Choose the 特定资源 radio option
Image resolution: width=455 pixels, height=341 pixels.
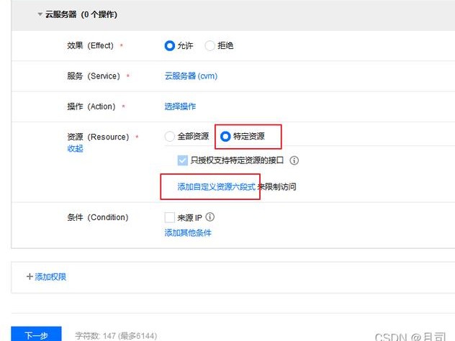225,136
